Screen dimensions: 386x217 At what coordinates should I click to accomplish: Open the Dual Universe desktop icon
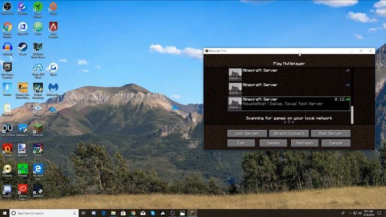[x=7, y=130]
